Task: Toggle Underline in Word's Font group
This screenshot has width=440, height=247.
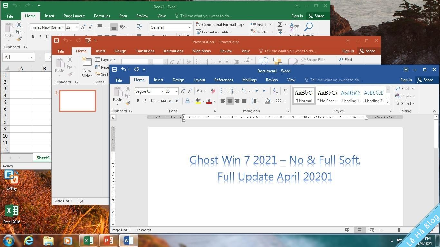Action: tap(152, 101)
